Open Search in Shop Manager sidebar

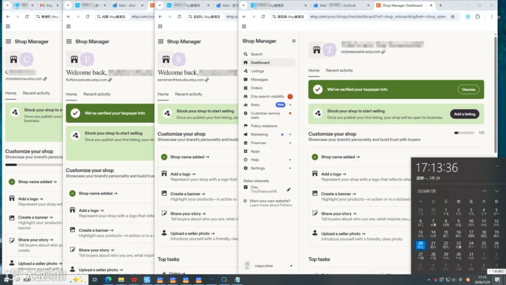coord(256,54)
